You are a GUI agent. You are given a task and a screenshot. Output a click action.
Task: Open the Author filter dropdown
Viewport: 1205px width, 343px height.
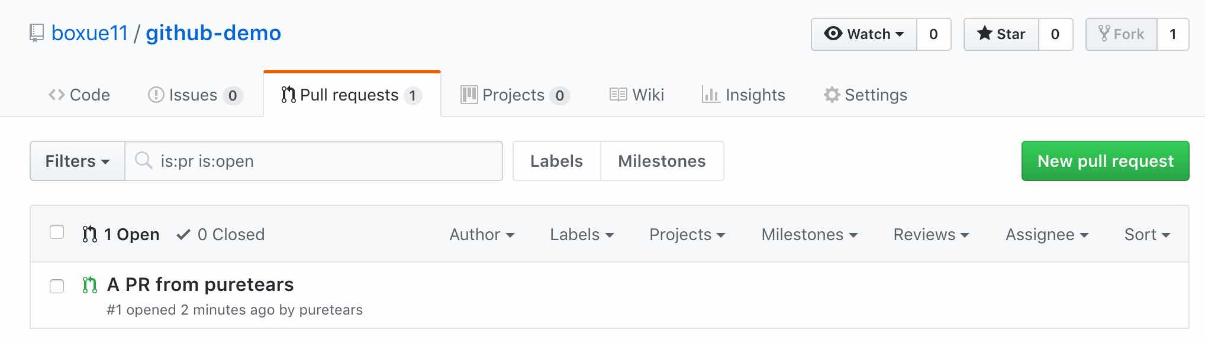click(x=481, y=234)
